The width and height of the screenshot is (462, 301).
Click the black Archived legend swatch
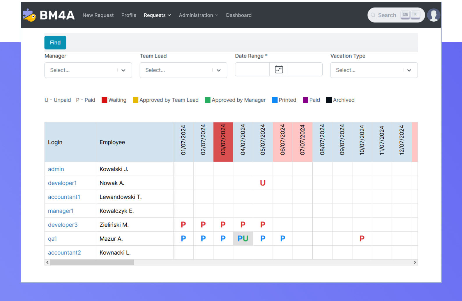pyautogui.click(x=329, y=100)
